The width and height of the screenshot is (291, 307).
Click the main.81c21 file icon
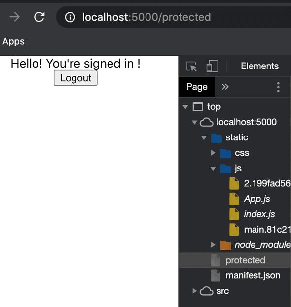(x=234, y=230)
